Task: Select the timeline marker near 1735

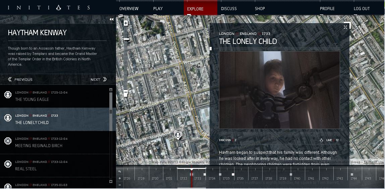Action: [x=220, y=175]
